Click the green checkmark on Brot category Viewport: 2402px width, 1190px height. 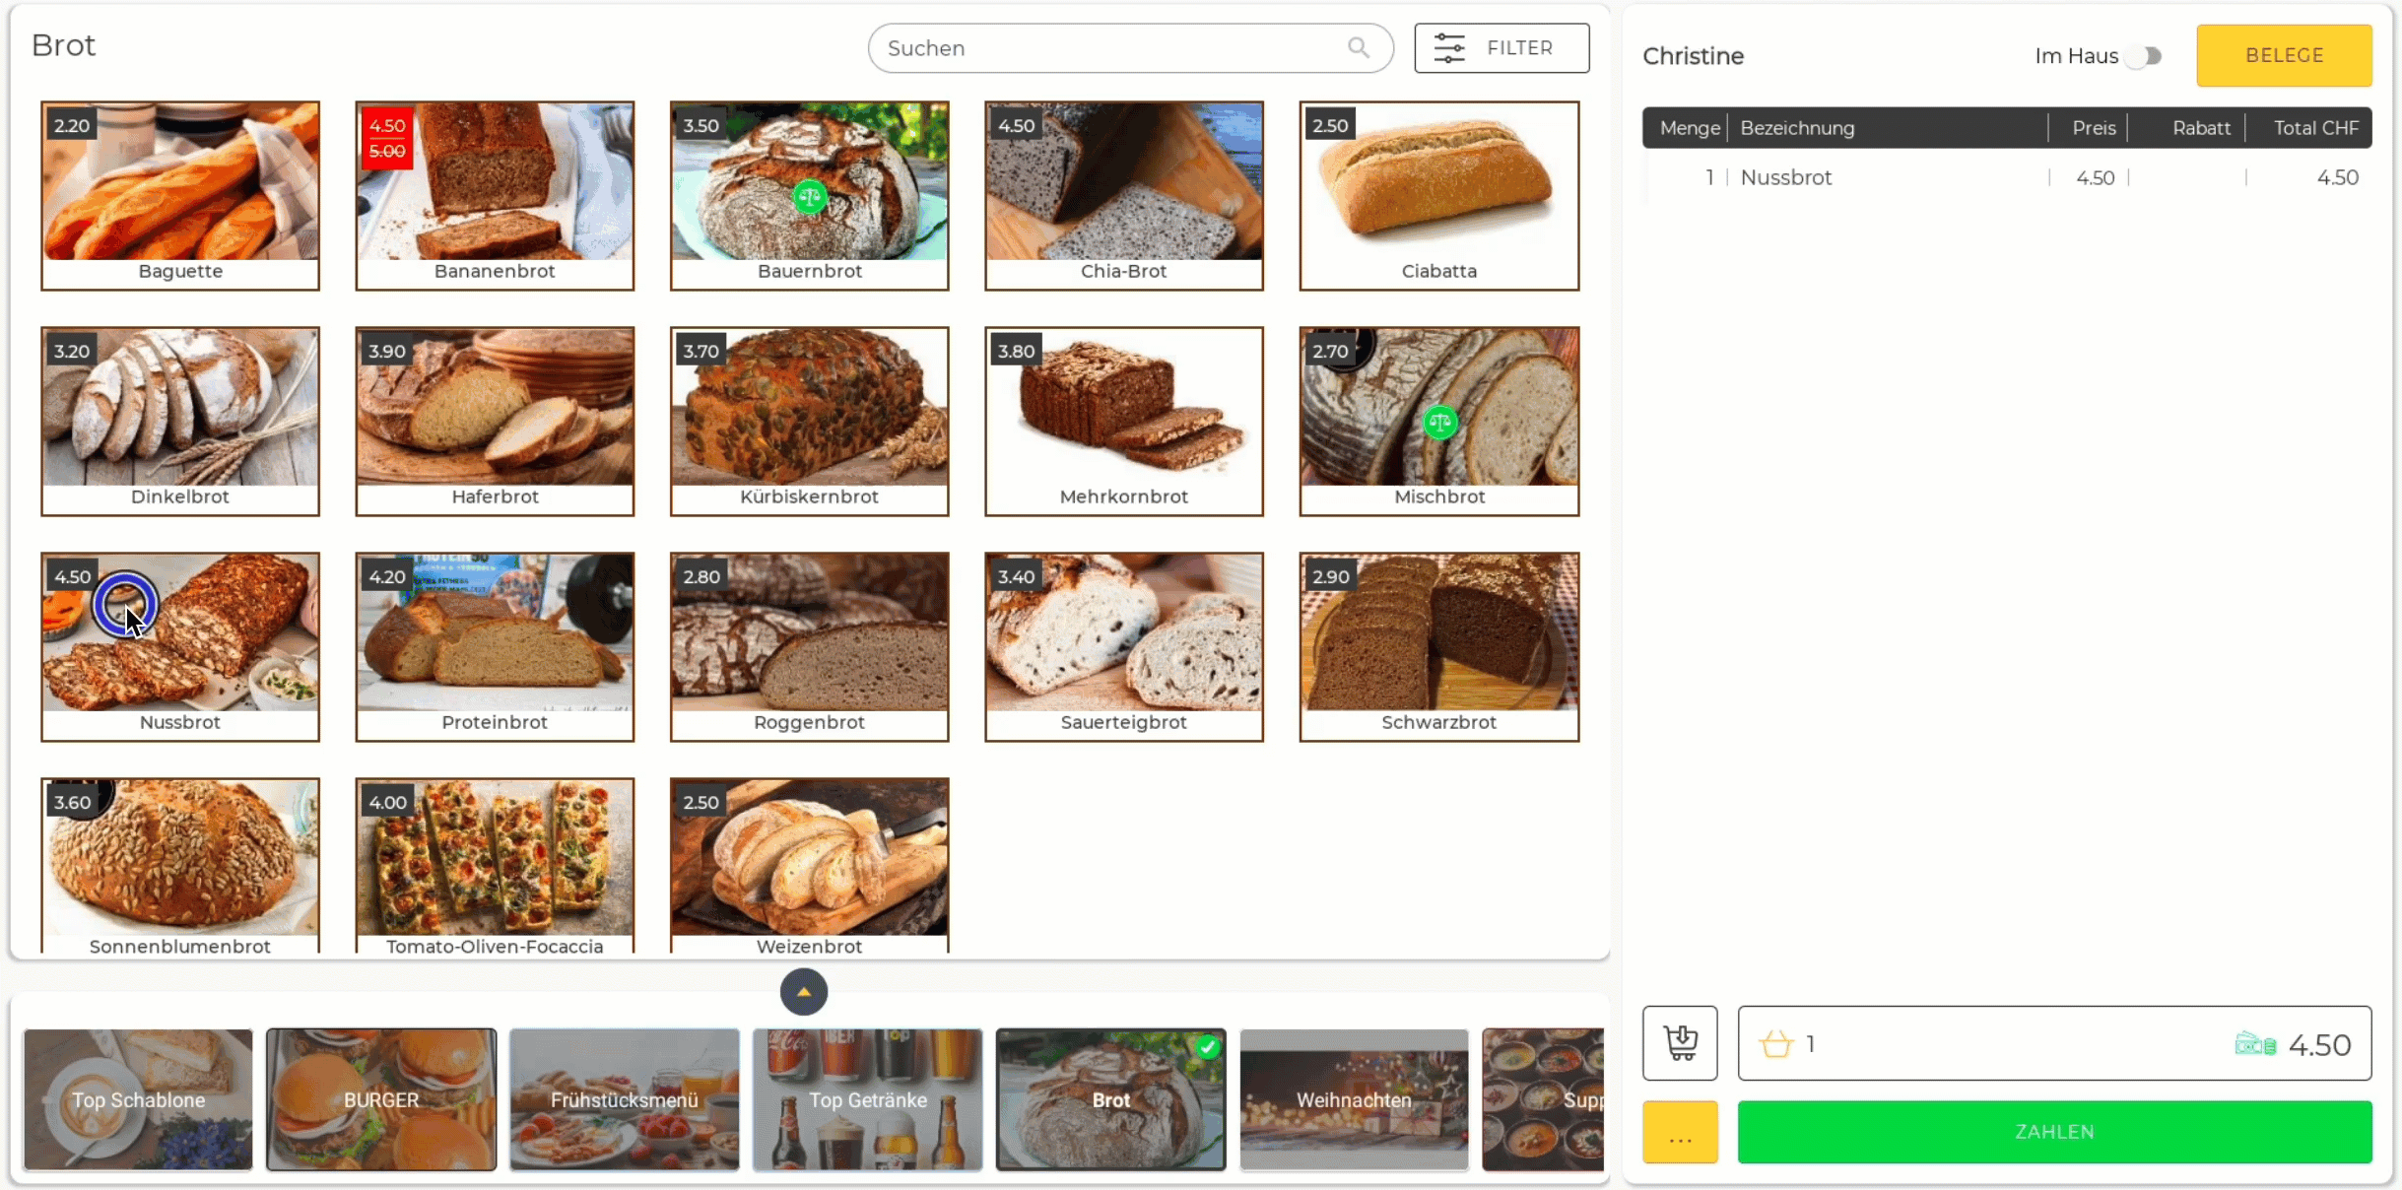(x=1207, y=1047)
